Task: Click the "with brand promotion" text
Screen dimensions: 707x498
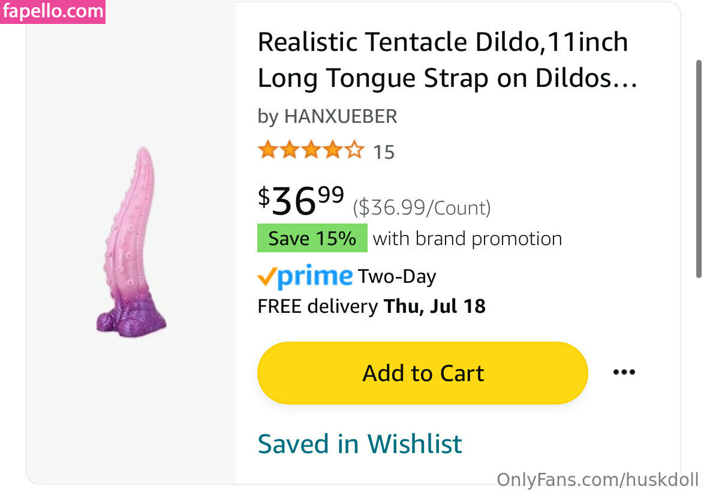Action: click(468, 239)
